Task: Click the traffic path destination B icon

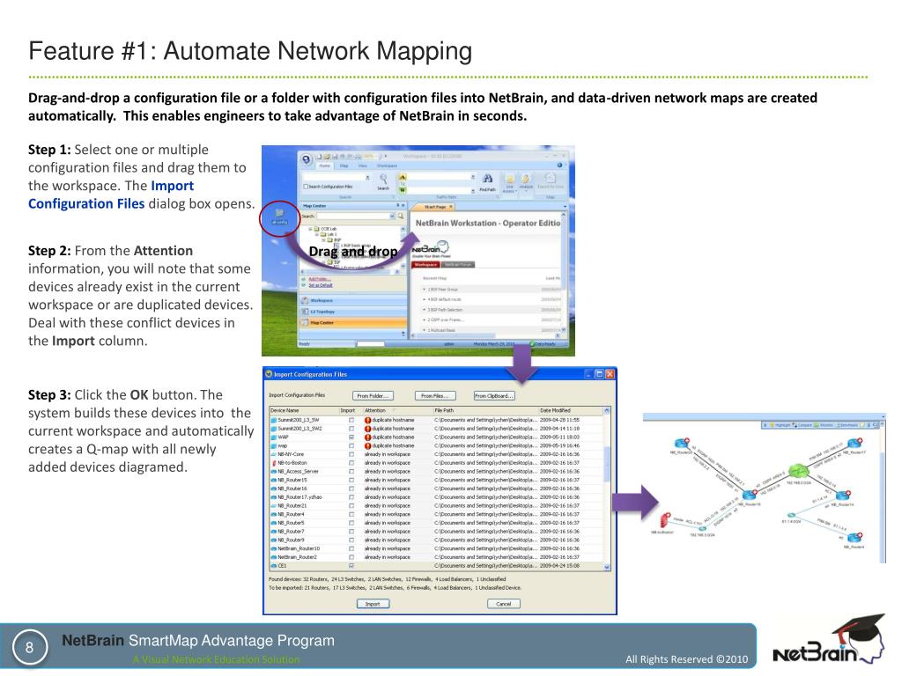Action: (403, 190)
